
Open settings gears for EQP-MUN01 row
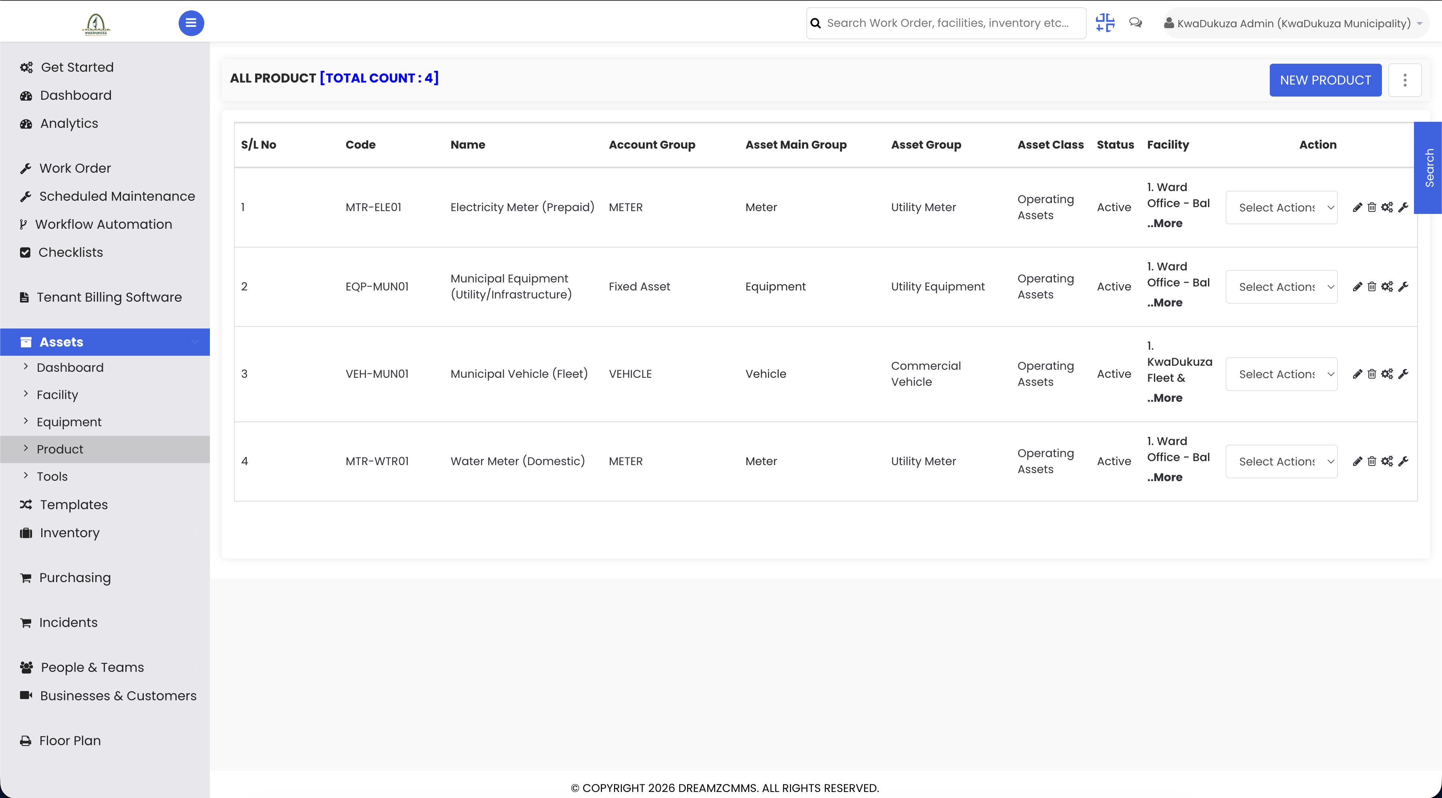pos(1387,287)
